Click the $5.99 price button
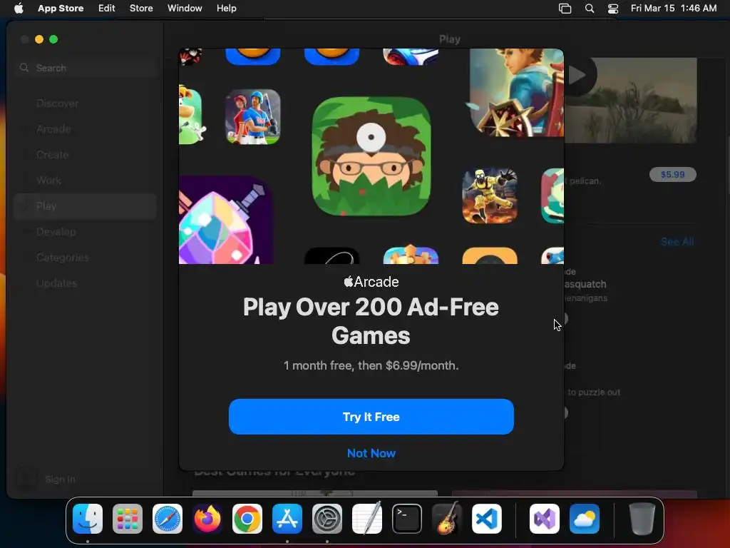Image resolution: width=730 pixels, height=548 pixels. [673, 174]
